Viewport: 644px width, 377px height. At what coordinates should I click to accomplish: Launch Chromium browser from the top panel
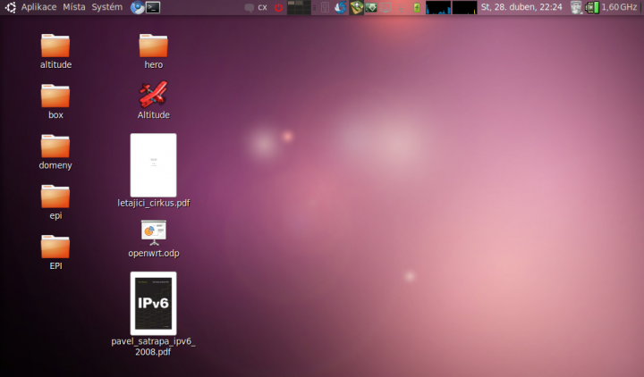coord(137,7)
